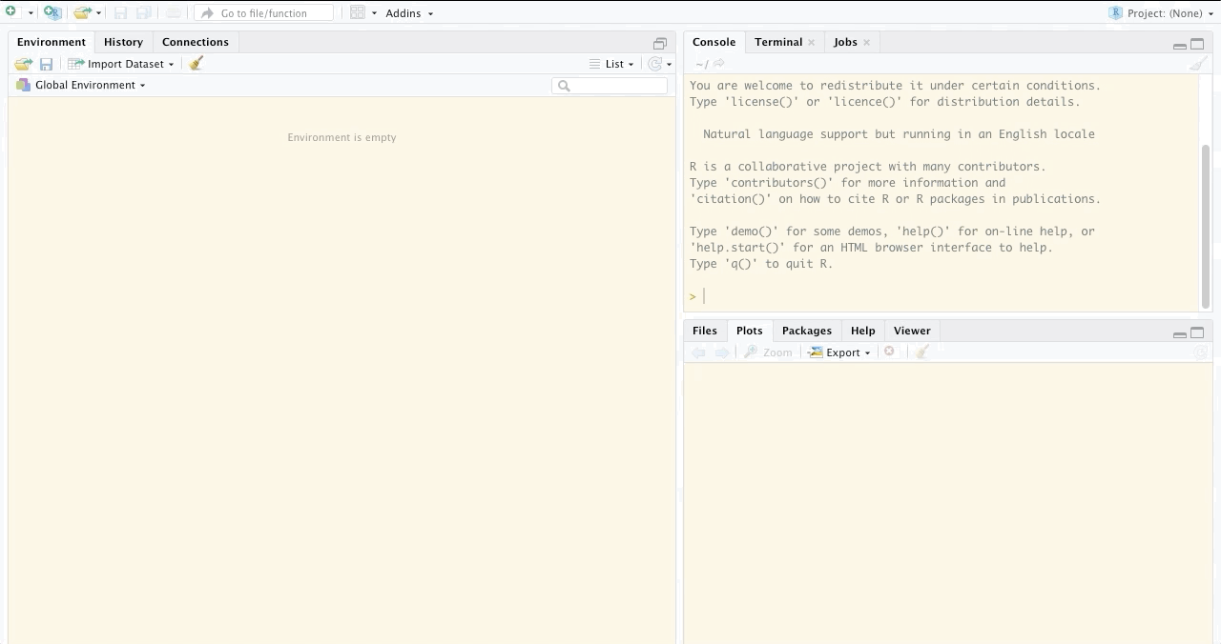Close the Jobs tab
Viewport: 1221px width, 644px height.
[866, 42]
